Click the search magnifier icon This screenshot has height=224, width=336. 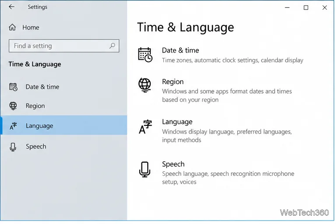[x=112, y=46]
